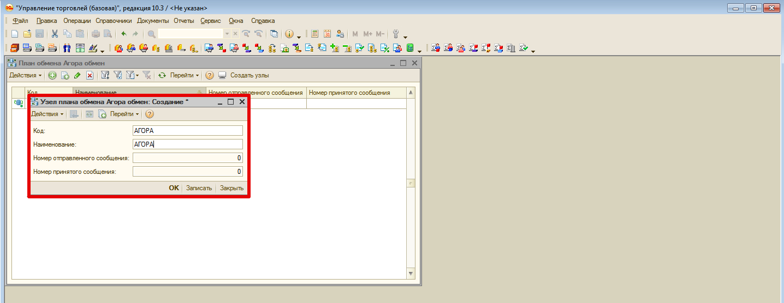This screenshot has height=303, width=784.
Task: Open the Сервис menu
Action: [x=210, y=21]
